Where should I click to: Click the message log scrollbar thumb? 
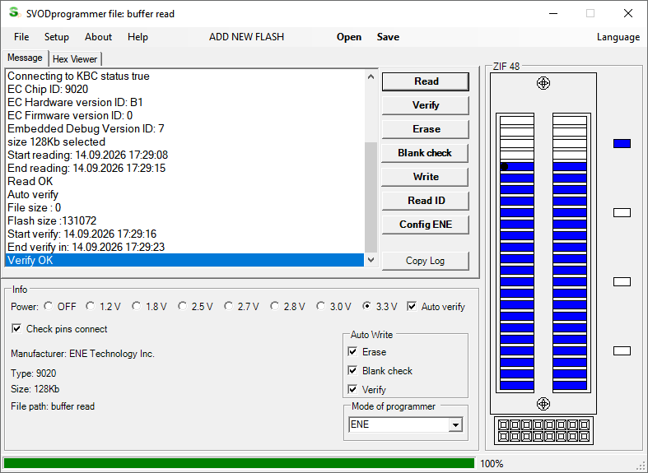pos(371,197)
